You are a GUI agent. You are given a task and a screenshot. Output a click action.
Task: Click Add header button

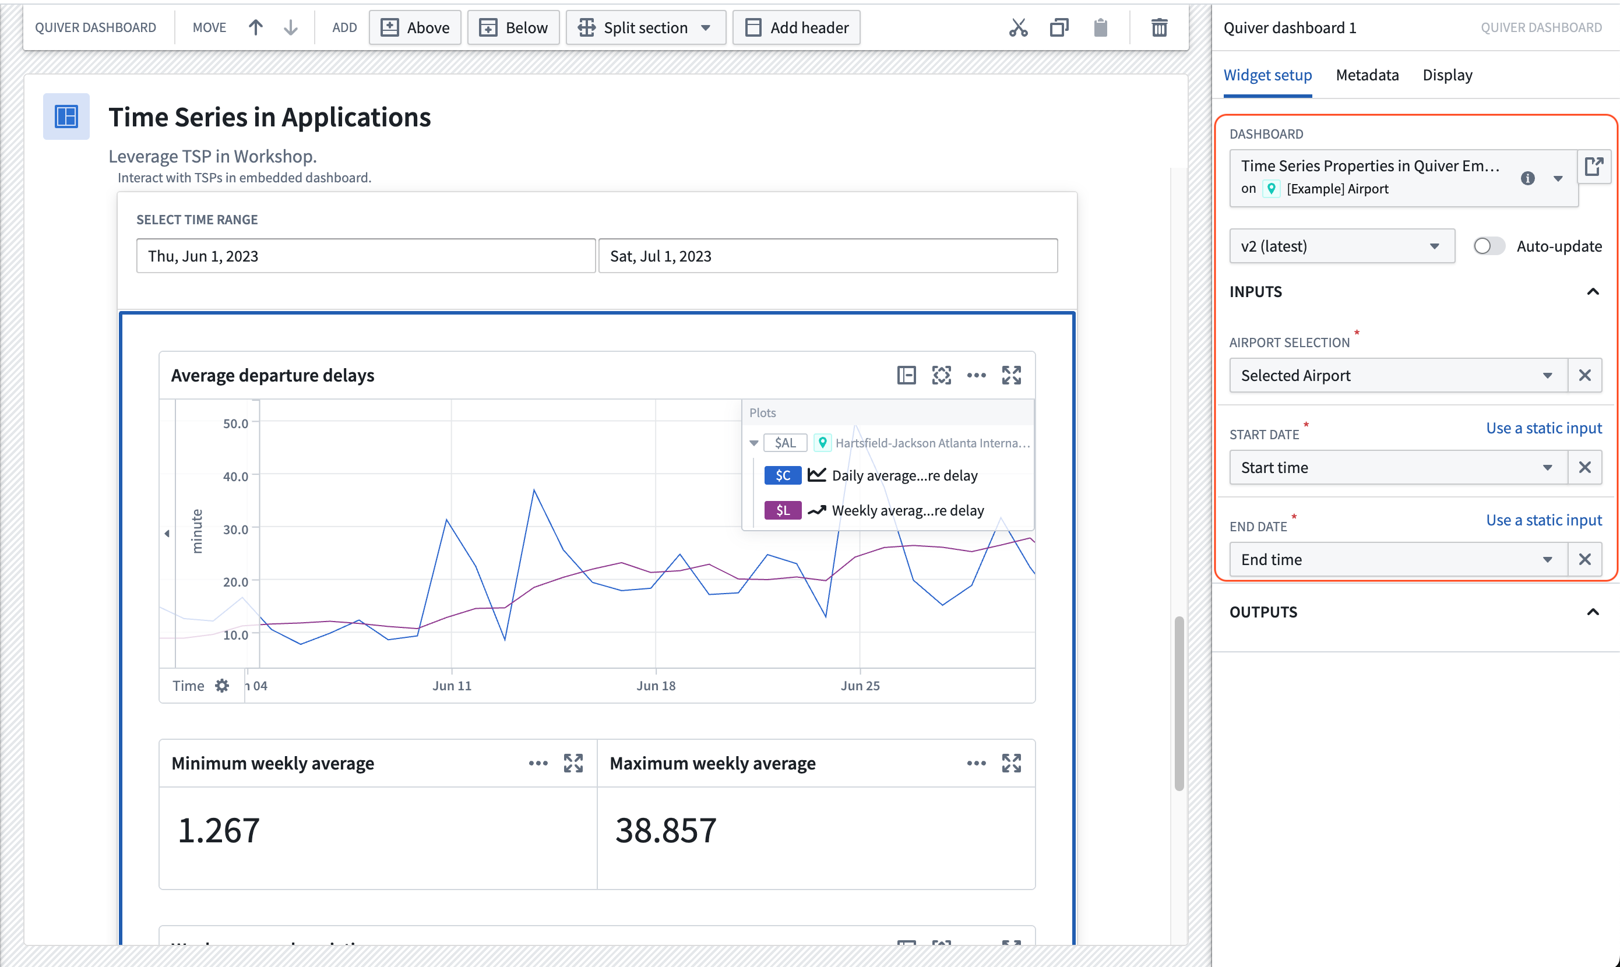[795, 27]
